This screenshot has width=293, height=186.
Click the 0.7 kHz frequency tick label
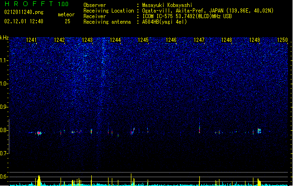4,153
